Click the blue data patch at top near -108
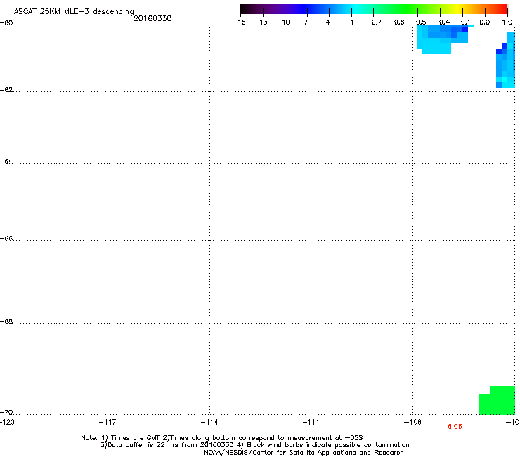 tap(443, 39)
